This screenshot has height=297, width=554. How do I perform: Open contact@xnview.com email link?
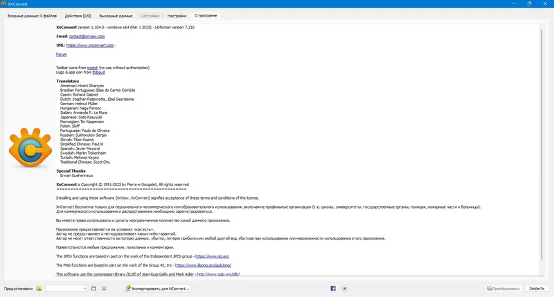coord(87,37)
